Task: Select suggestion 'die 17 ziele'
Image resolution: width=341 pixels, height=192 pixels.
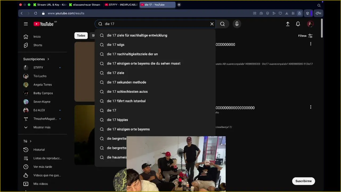Action: pos(155,73)
